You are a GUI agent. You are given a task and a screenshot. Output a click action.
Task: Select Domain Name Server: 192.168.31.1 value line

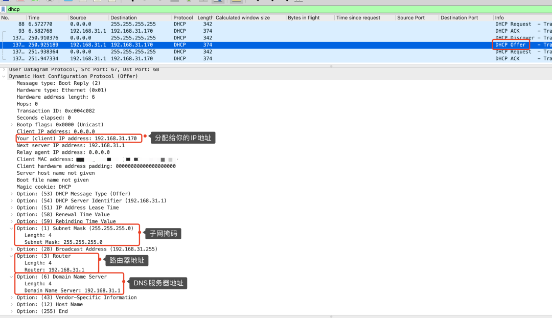pyautogui.click(x=72, y=290)
